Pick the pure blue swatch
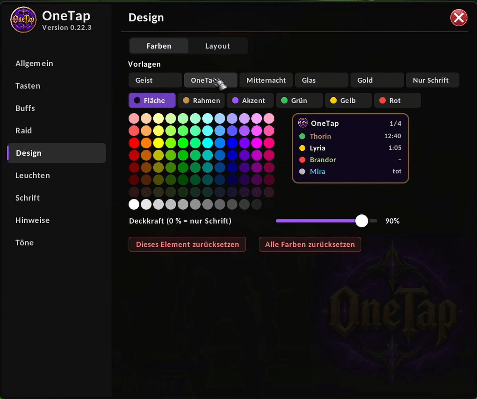The height and width of the screenshot is (399, 477). (x=232, y=143)
